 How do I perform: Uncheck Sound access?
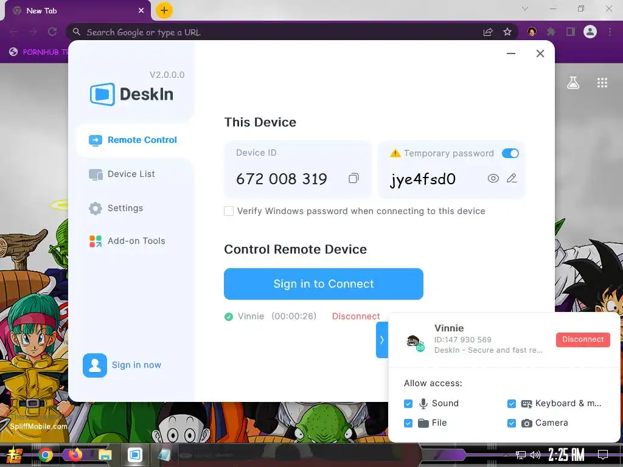408,404
